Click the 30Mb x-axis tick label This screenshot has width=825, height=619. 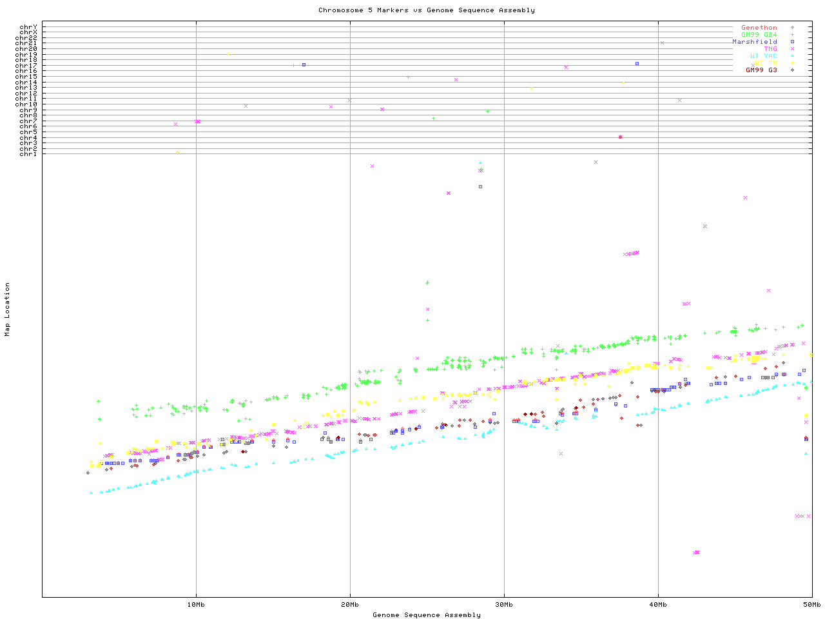coord(504,605)
